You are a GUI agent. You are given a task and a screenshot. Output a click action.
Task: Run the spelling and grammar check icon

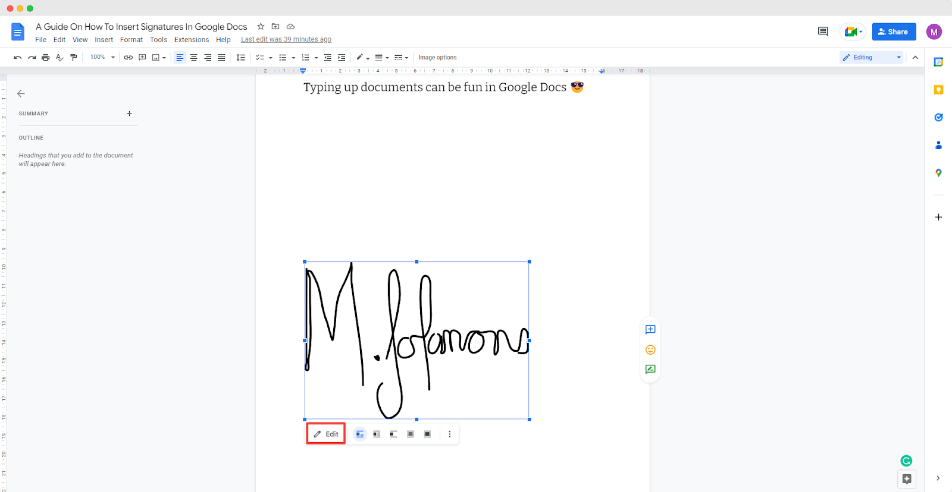point(59,58)
